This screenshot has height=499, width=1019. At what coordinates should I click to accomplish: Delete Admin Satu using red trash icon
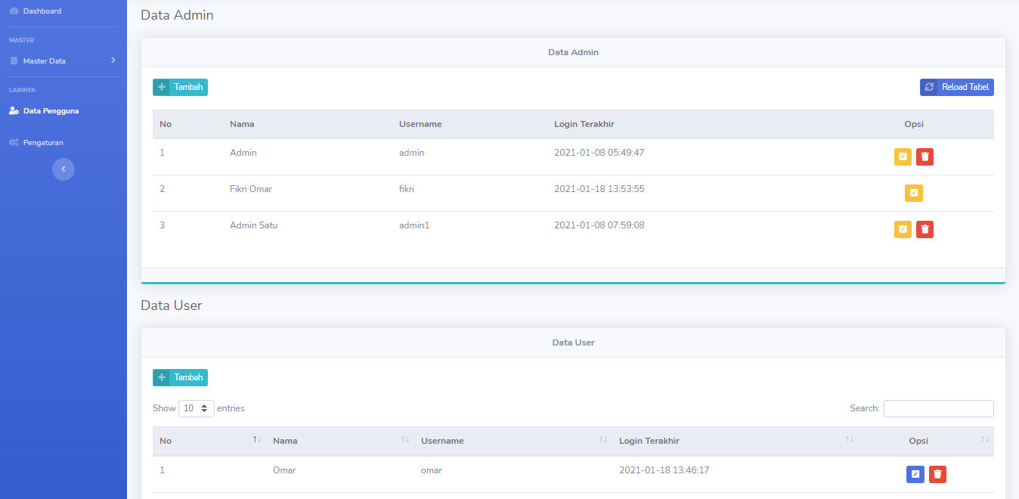point(925,229)
